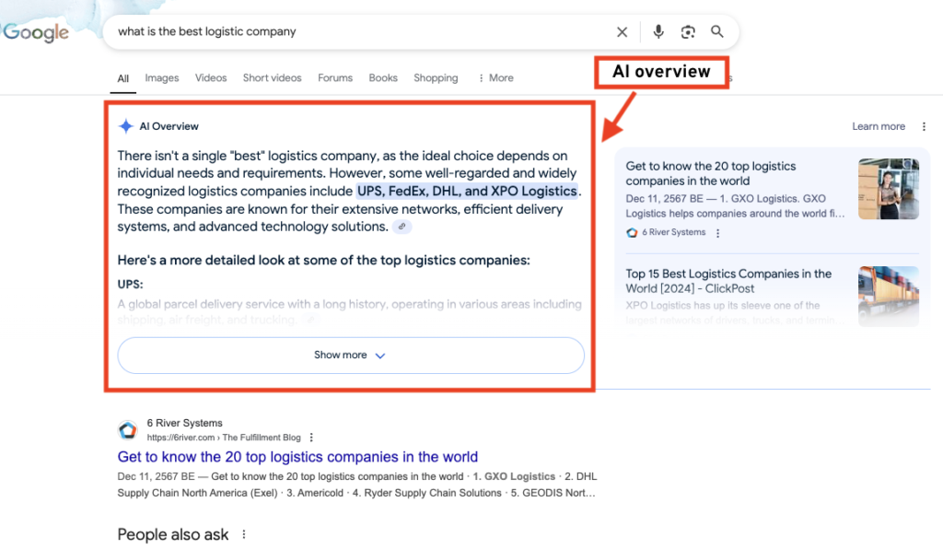The width and height of the screenshot is (943, 549).
Task: Click the woman in warehouse thumbnail
Action: (x=889, y=189)
